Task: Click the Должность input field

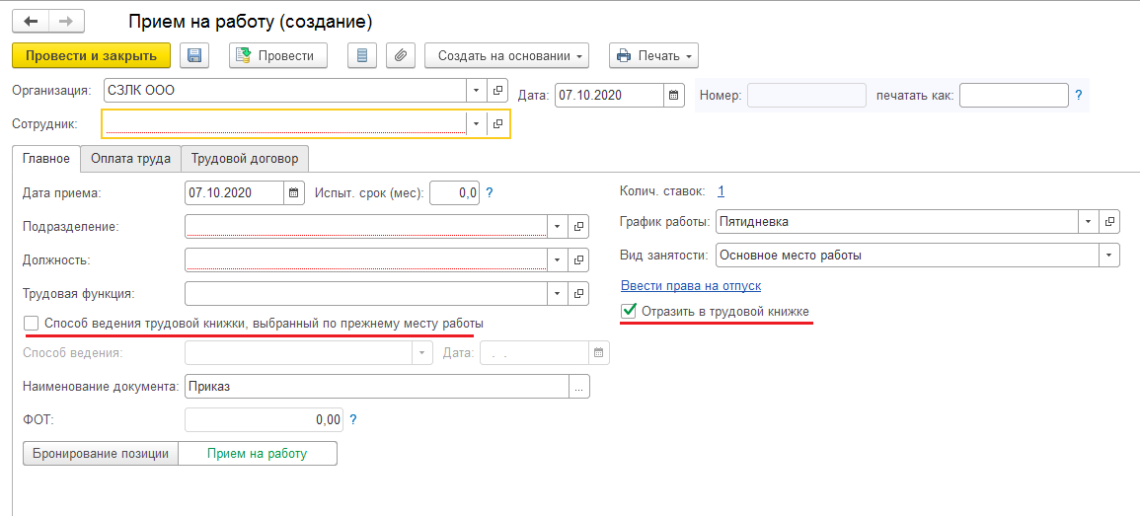Action: click(x=365, y=260)
